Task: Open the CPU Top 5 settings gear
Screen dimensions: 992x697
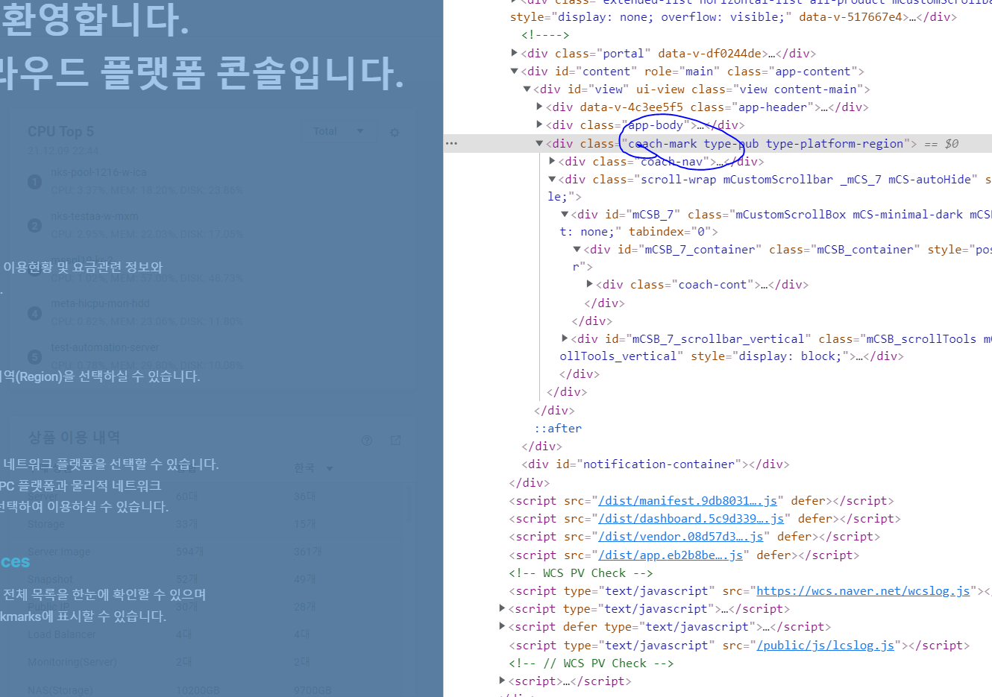Action: click(x=395, y=132)
